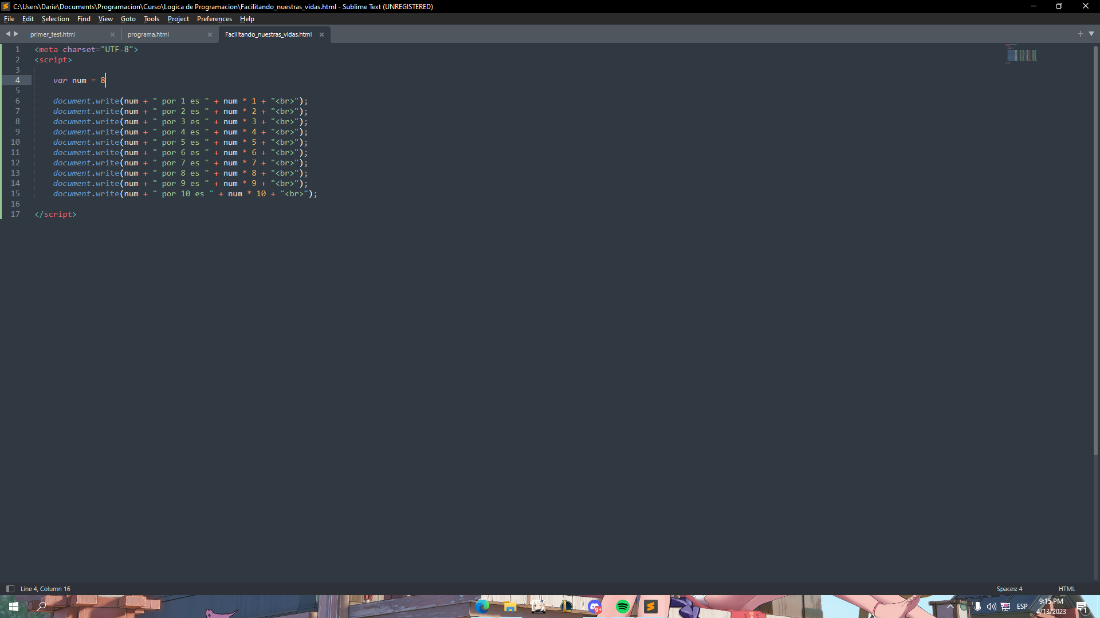Open the HTML syntax selector
Screen dimensions: 1100x618
point(1067,589)
